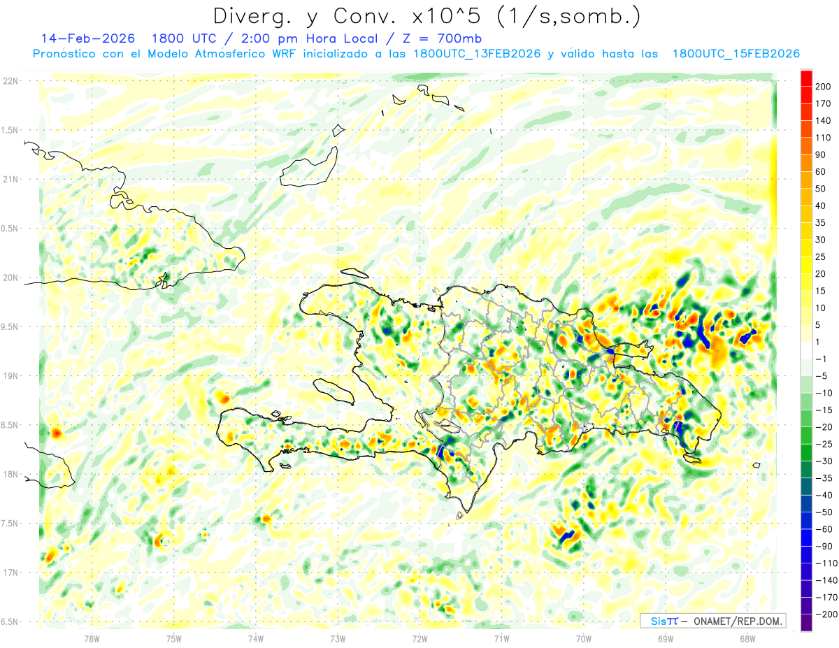The height and width of the screenshot is (648, 839).
Task: Click the '6.5N' latitude label
Action: [10, 621]
